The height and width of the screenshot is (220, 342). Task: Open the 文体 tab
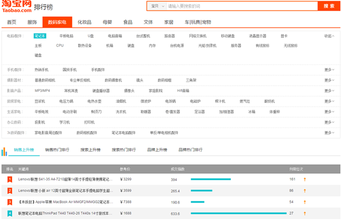click(x=148, y=22)
